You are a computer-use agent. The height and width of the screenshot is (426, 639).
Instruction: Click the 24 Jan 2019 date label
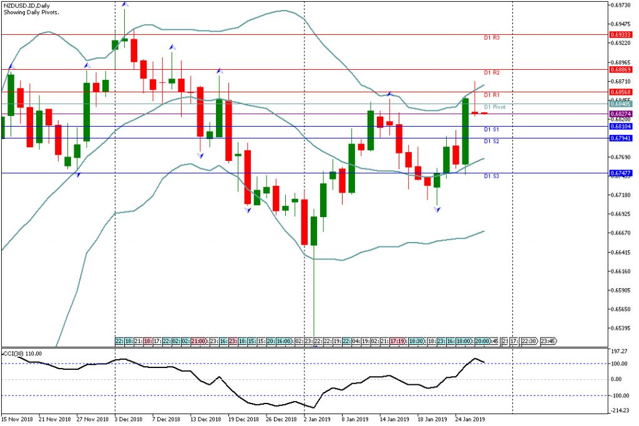click(471, 420)
